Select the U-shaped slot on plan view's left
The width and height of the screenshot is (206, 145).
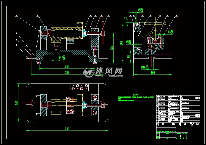click(32, 102)
